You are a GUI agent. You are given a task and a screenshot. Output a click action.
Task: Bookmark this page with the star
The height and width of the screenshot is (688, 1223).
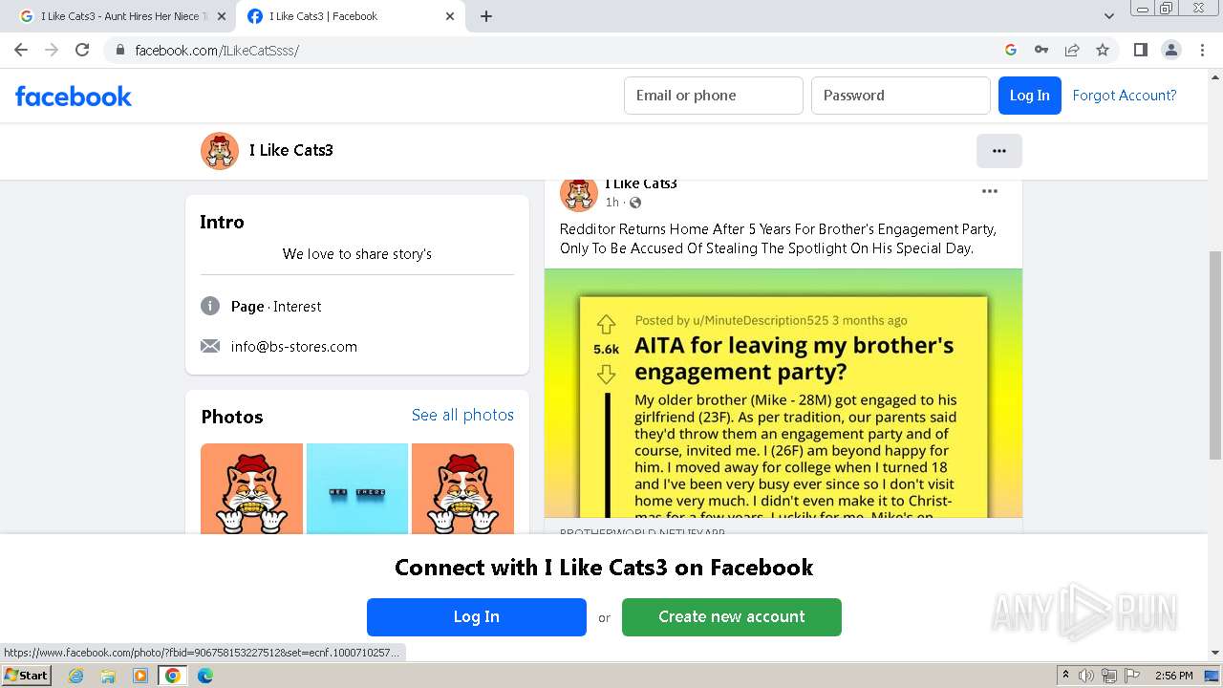[1103, 50]
